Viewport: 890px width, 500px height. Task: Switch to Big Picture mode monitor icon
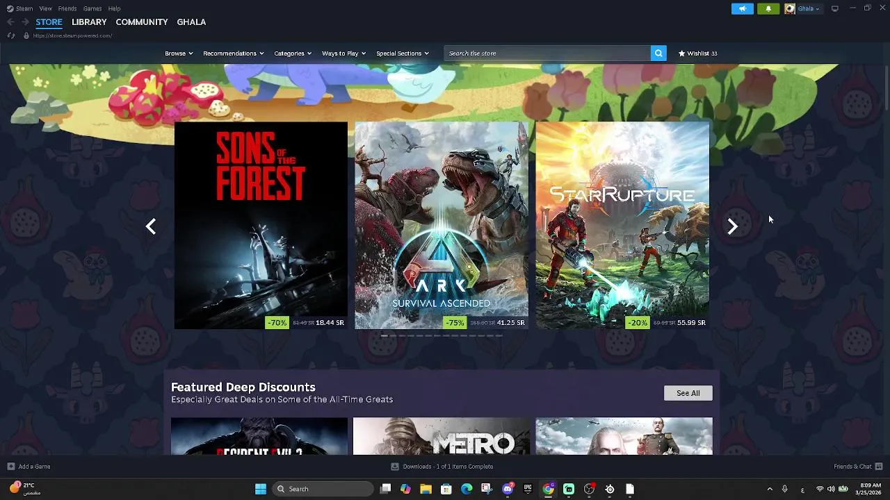[x=835, y=8]
